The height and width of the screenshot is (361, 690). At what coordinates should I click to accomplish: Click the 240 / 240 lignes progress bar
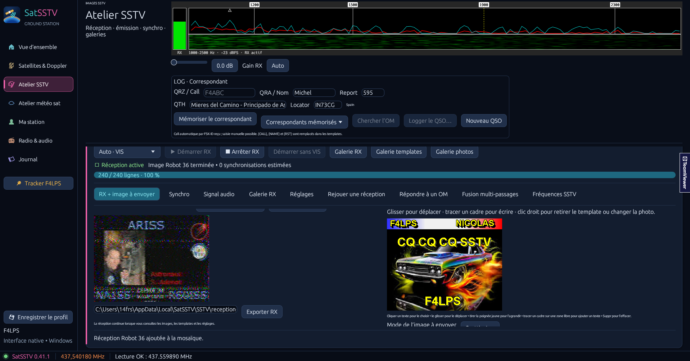point(384,175)
